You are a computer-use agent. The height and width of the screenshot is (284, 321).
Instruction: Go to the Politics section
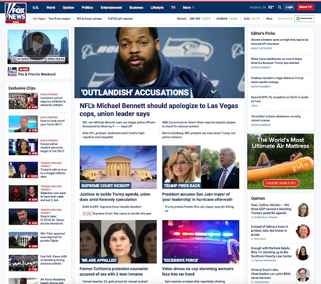87,8
